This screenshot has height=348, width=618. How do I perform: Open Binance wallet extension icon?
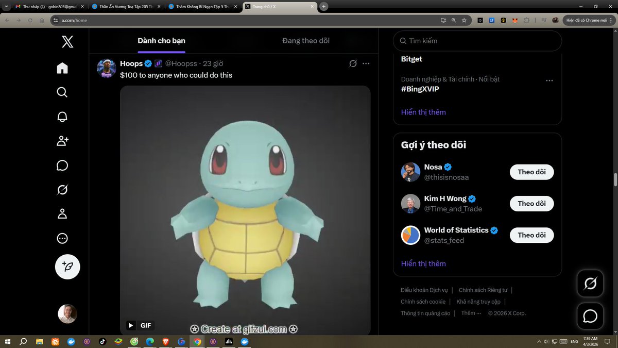[x=503, y=20]
